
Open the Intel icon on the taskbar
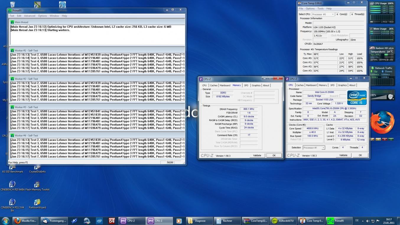99,221
